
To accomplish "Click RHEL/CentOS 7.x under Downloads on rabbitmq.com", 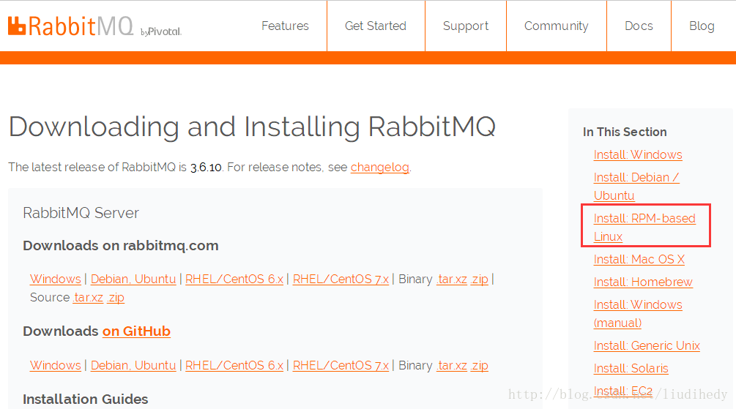I will (341, 279).
